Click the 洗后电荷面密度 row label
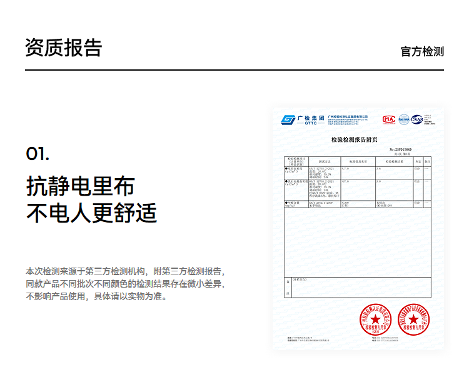469x372 pixels. coord(296,183)
